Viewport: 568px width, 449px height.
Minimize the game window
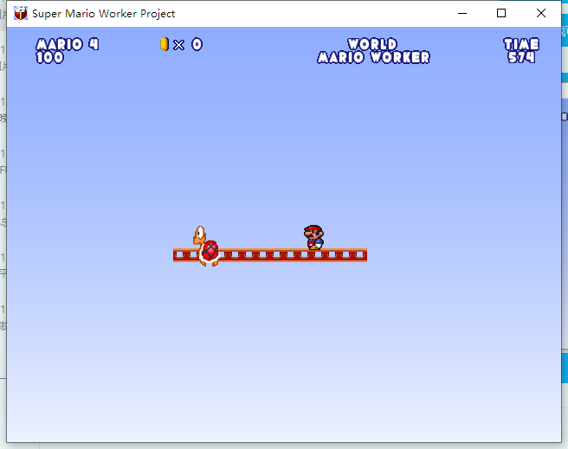tap(462, 13)
